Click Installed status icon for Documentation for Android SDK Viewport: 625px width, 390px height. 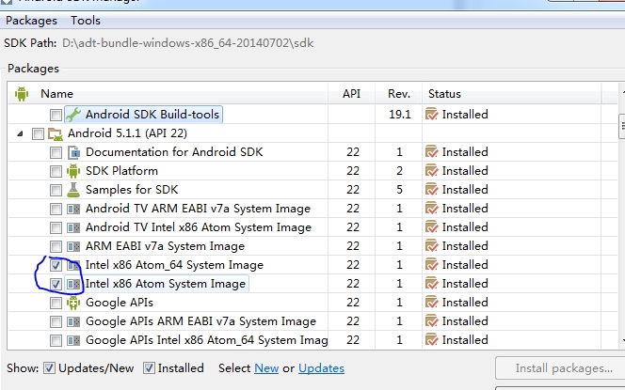(432, 152)
